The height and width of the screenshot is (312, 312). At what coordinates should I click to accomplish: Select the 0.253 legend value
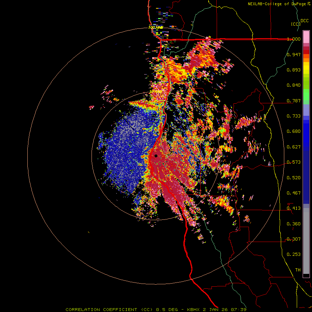click(294, 254)
